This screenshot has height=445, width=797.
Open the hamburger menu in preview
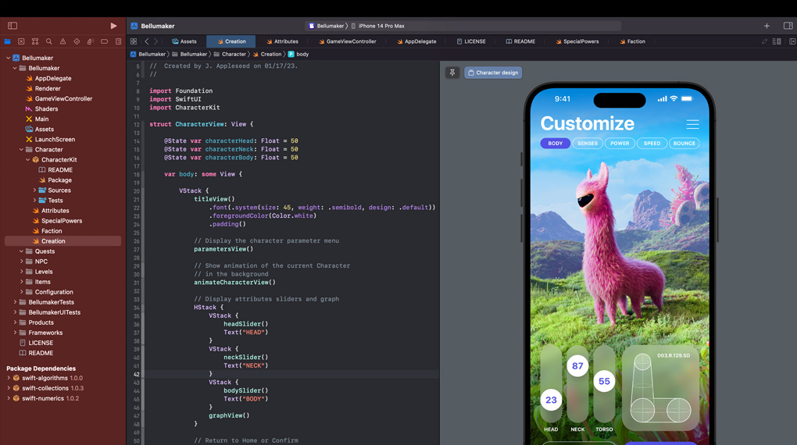692,124
